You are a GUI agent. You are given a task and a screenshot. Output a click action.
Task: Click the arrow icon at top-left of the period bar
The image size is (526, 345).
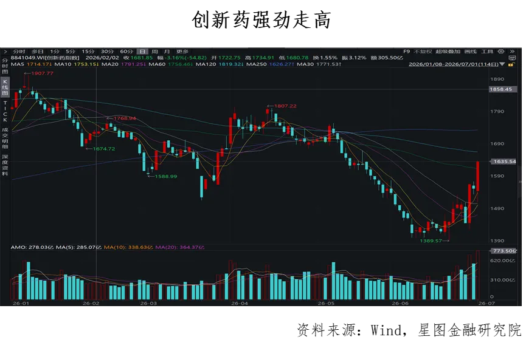pos(5,51)
